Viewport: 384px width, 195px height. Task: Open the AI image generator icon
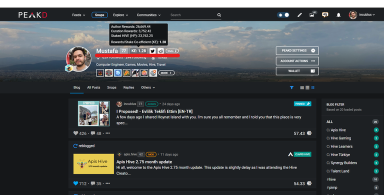[x=312, y=14]
